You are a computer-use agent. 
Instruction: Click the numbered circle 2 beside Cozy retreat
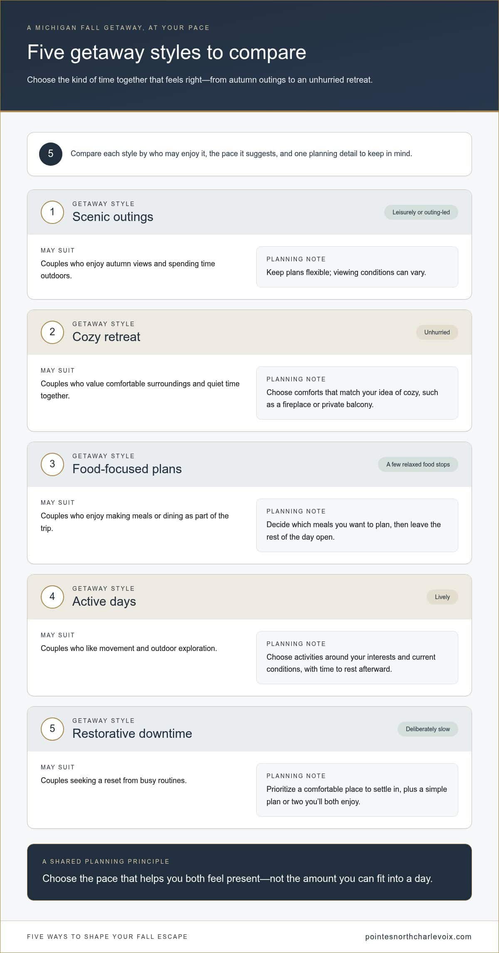(x=52, y=332)
